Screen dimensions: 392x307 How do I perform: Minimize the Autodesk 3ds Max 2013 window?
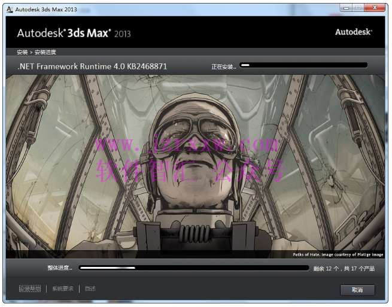(x=346, y=8)
